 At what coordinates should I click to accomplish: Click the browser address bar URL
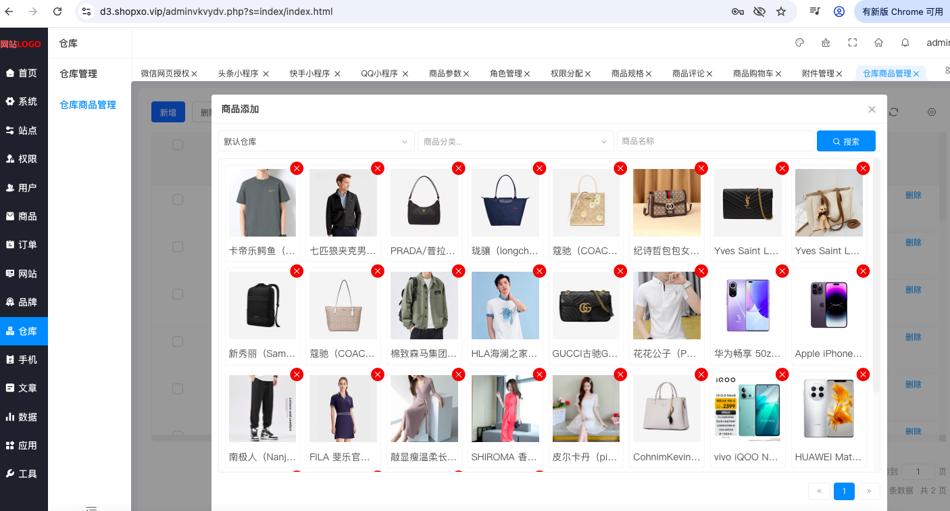click(x=216, y=11)
